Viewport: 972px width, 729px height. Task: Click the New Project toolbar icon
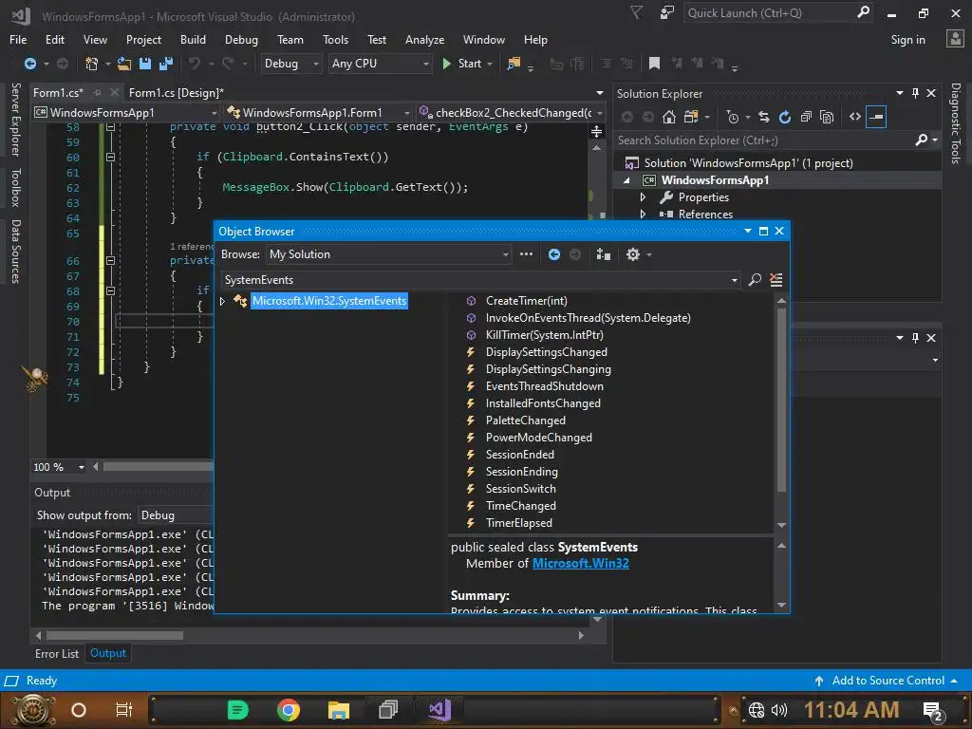click(x=91, y=64)
